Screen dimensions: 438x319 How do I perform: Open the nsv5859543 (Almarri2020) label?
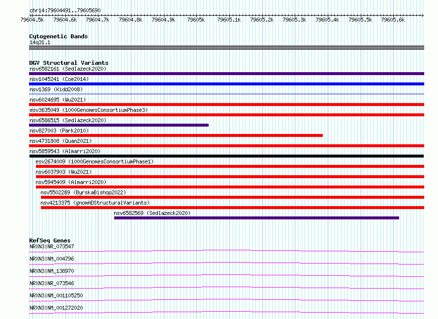65,151
